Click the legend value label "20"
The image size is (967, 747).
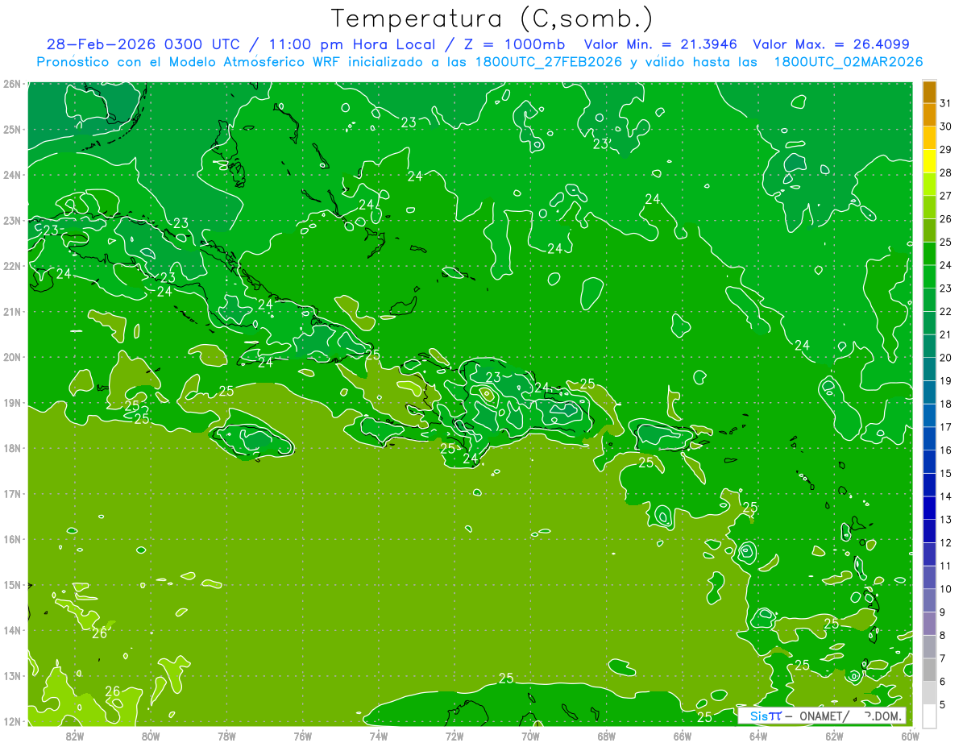click(945, 358)
